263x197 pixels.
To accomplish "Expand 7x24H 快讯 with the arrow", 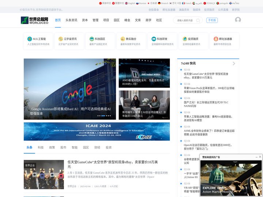I will (x=234, y=63).
